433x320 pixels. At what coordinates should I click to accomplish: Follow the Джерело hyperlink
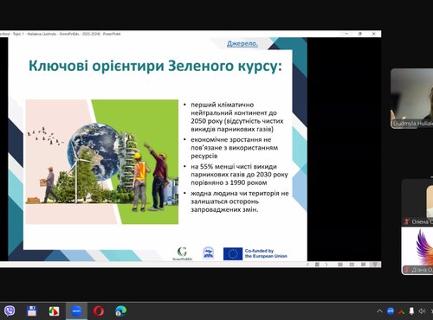tap(242, 43)
